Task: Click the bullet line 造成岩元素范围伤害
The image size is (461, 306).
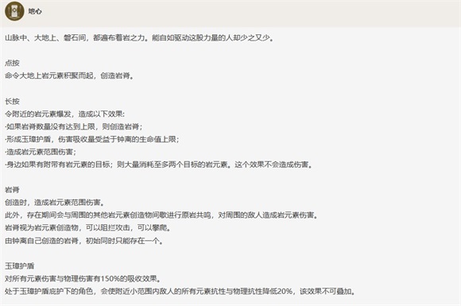Action: (41, 152)
